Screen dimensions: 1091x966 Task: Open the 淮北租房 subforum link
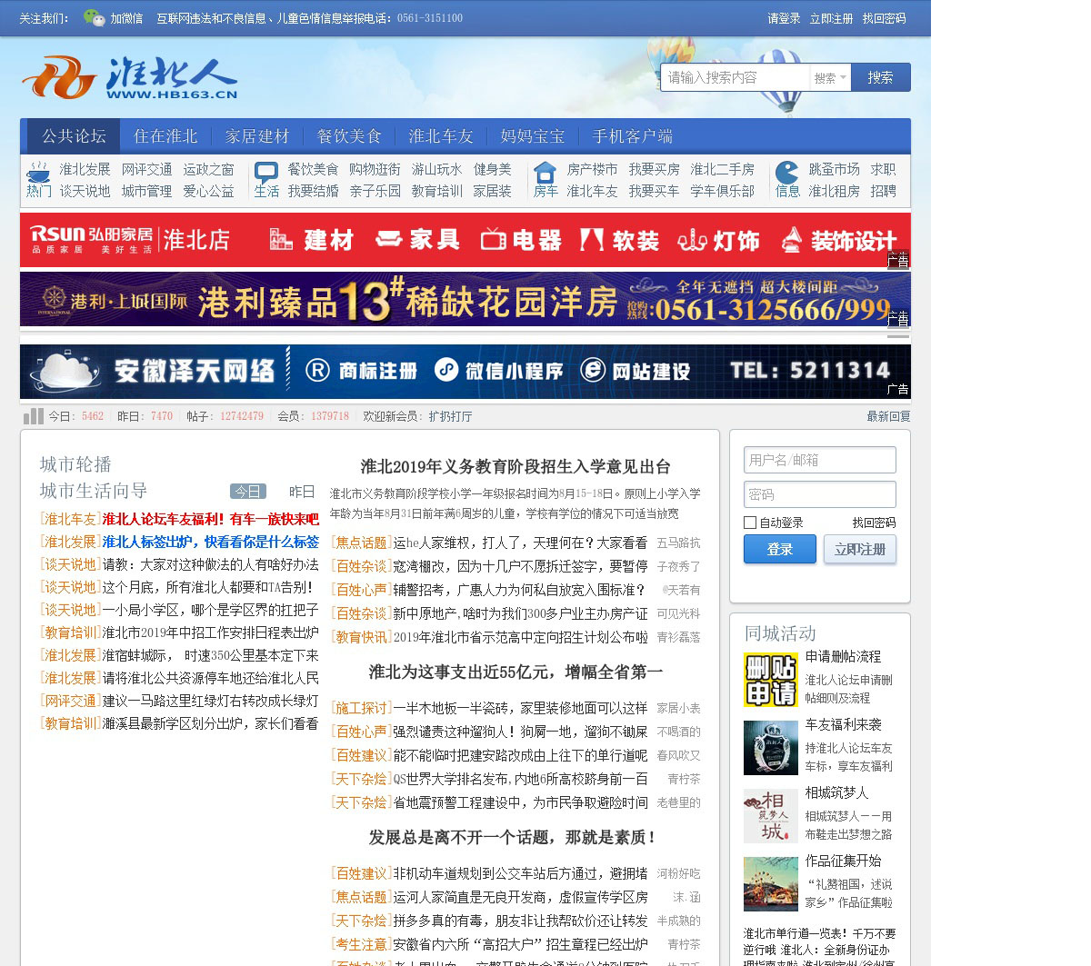click(834, 191)
